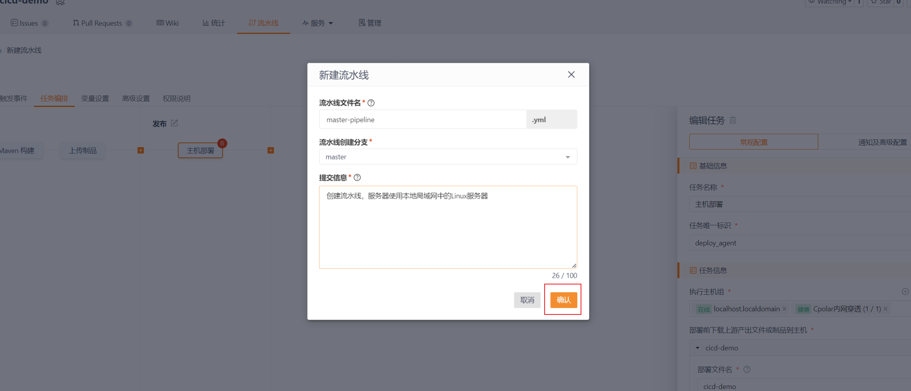Click the plus icon after 上传制品

point(141,150)
